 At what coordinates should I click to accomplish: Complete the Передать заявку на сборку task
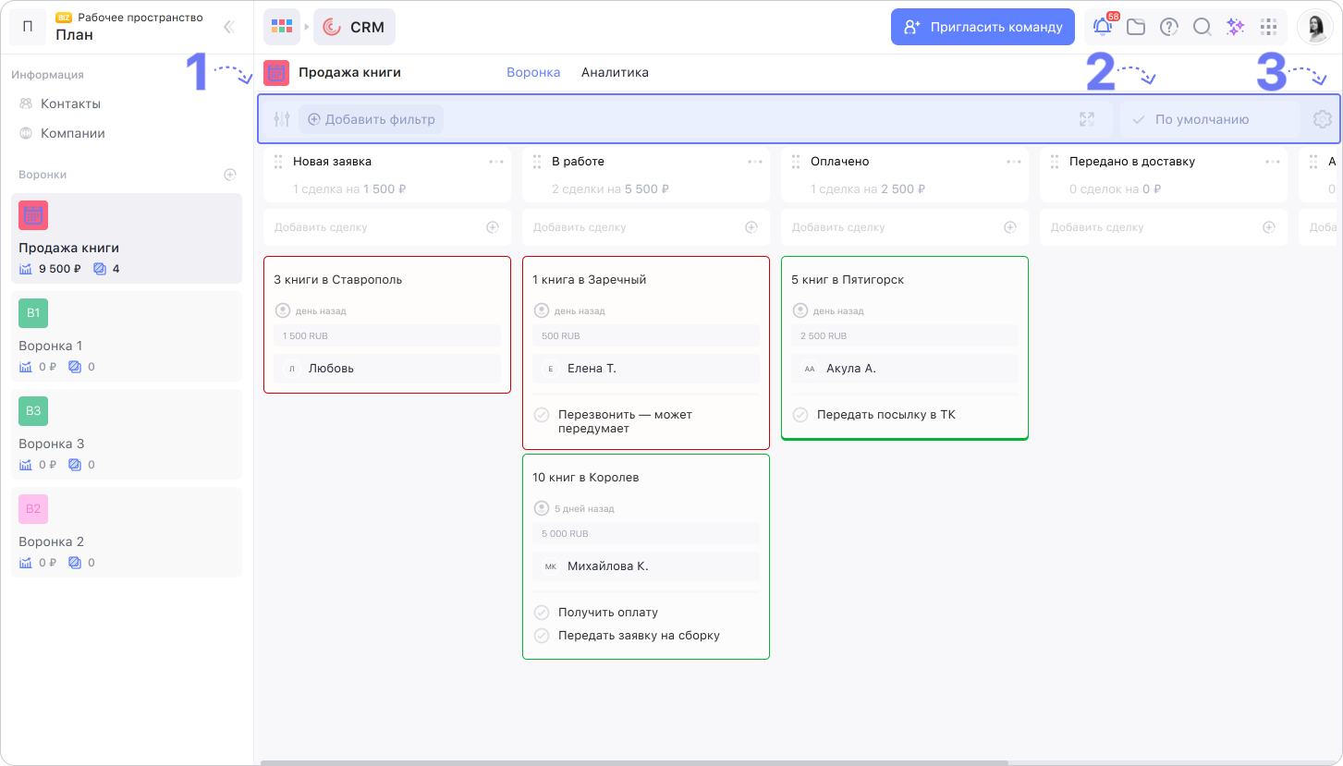(542, 636)
